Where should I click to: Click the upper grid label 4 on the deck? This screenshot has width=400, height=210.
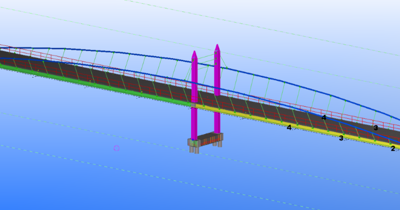click(x=324, y=117)
